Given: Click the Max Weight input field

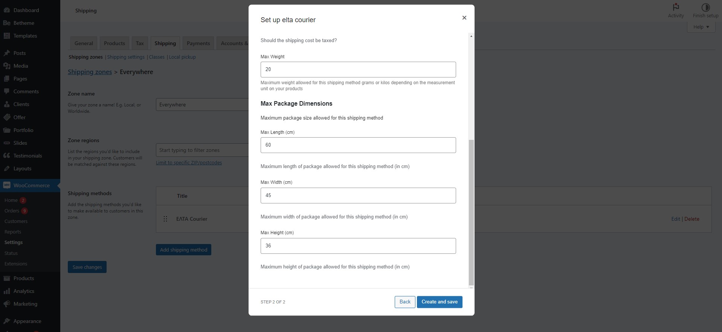Looking at the screenshot, I should coord(358,70).
